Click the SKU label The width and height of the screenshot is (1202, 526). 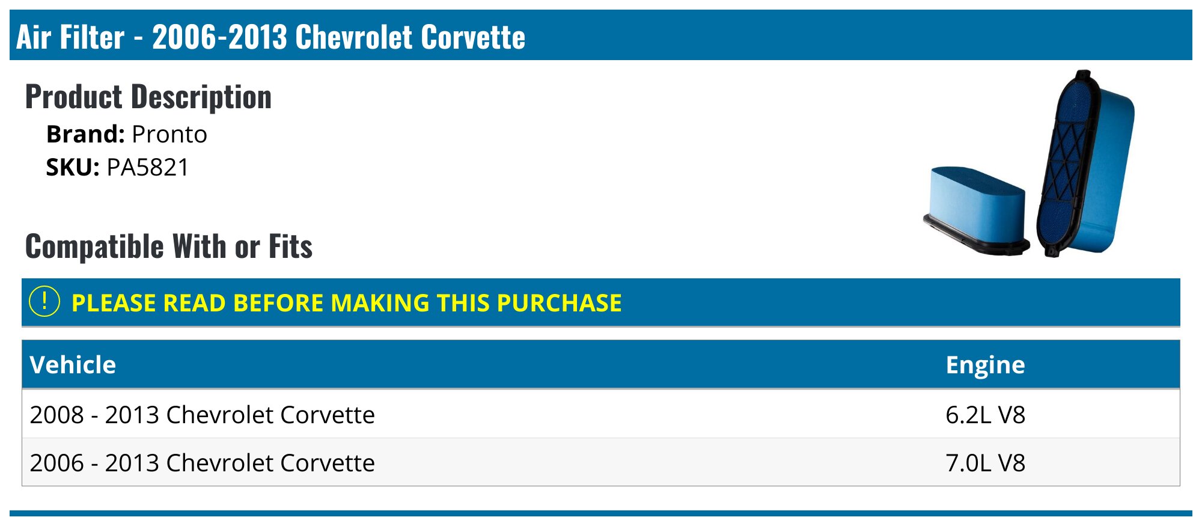pyautogui.click(x=73, y=167)
